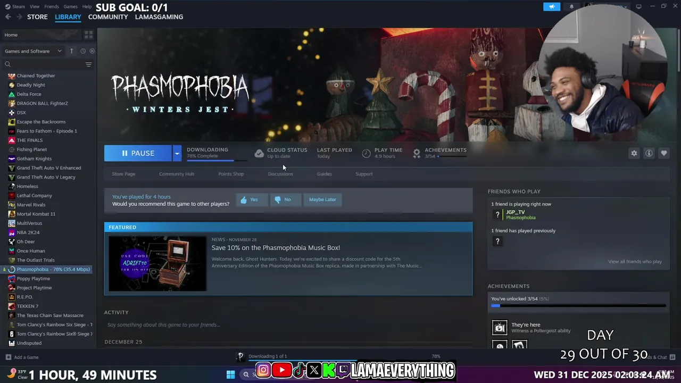
Task: Click the thumbs up Yes recommendation
Action: point(252,199)
